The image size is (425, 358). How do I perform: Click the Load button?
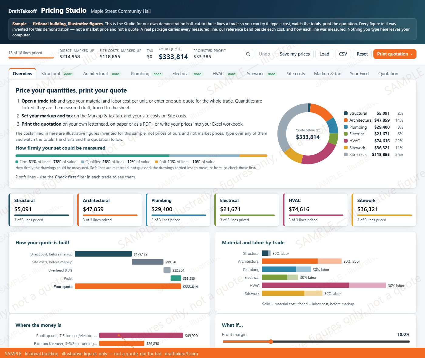(x=324, y=54)
